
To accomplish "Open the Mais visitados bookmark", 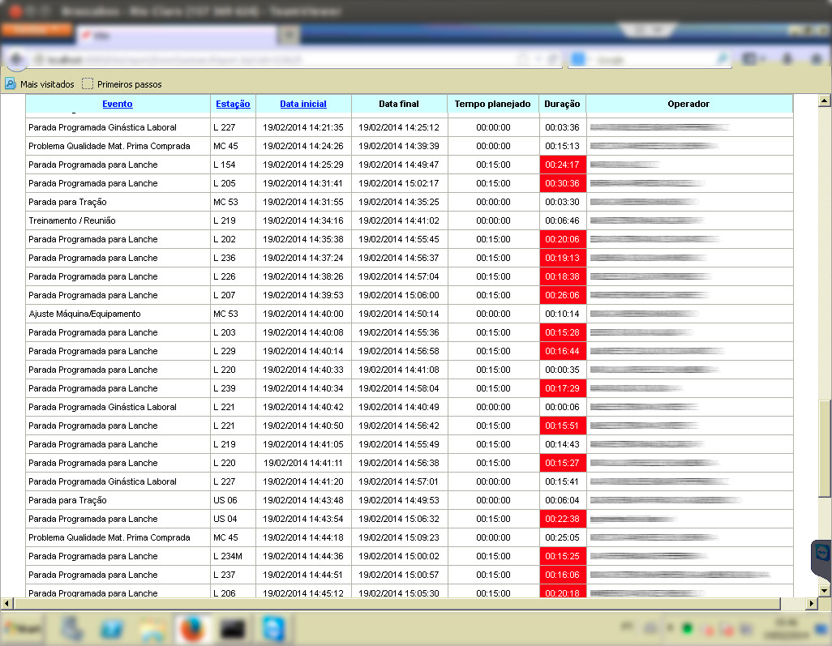I will point(40,84).
